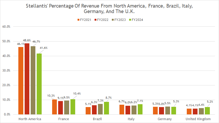Viewport: 219px width, 123px height.
Task: Click the 0.0% y-axis label
Action: (7, 114)
